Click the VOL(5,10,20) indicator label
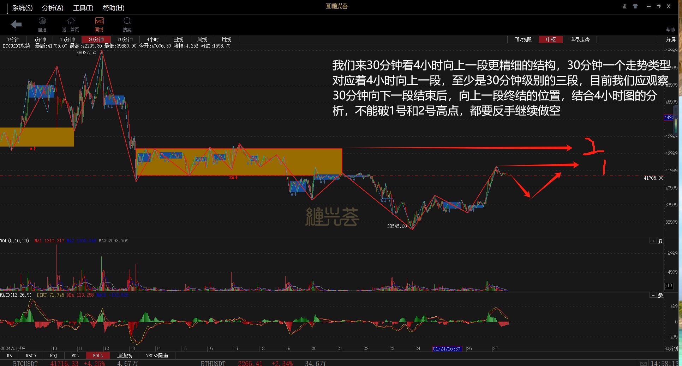 14,241
